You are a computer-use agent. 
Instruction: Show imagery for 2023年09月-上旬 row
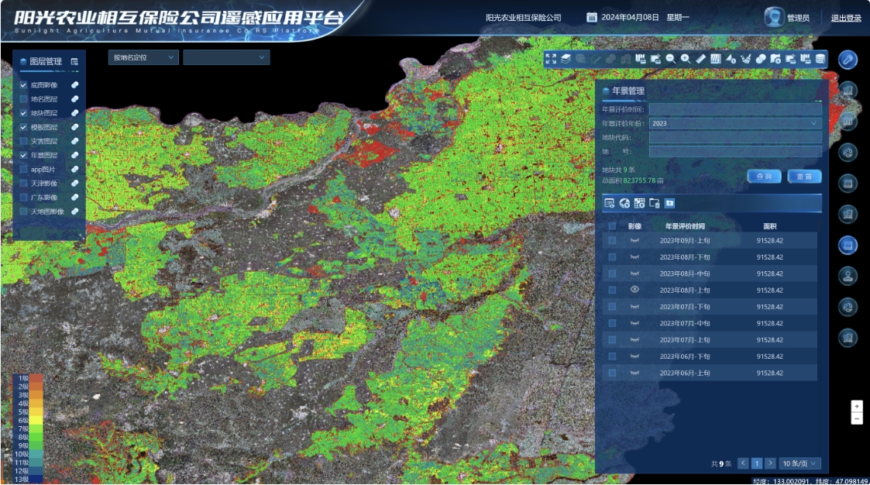coord(634,241)
